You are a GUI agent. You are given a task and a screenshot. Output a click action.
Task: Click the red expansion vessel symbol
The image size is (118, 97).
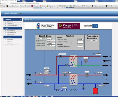[95, 91]
